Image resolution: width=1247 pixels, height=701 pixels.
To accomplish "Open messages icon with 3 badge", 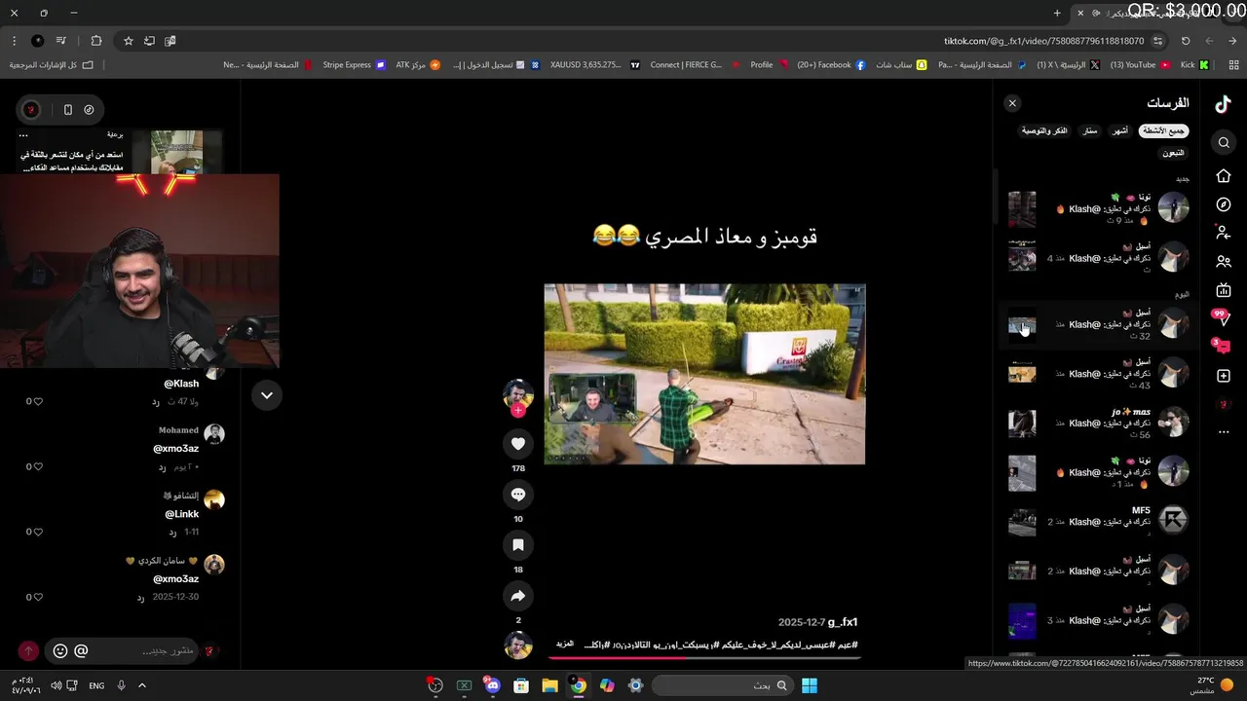I will tap(1222, 347).
